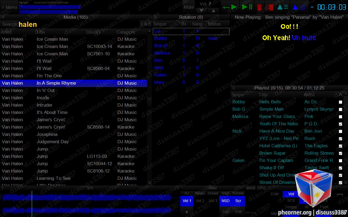Toggle the T search filter
The image size is (348, 217).
click(x=142, y=24)
